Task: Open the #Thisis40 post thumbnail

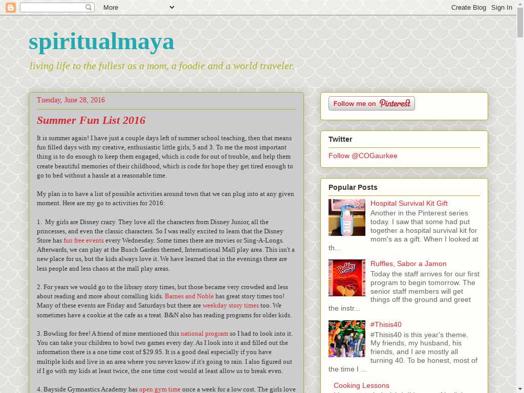Action: tap(347, 339)
